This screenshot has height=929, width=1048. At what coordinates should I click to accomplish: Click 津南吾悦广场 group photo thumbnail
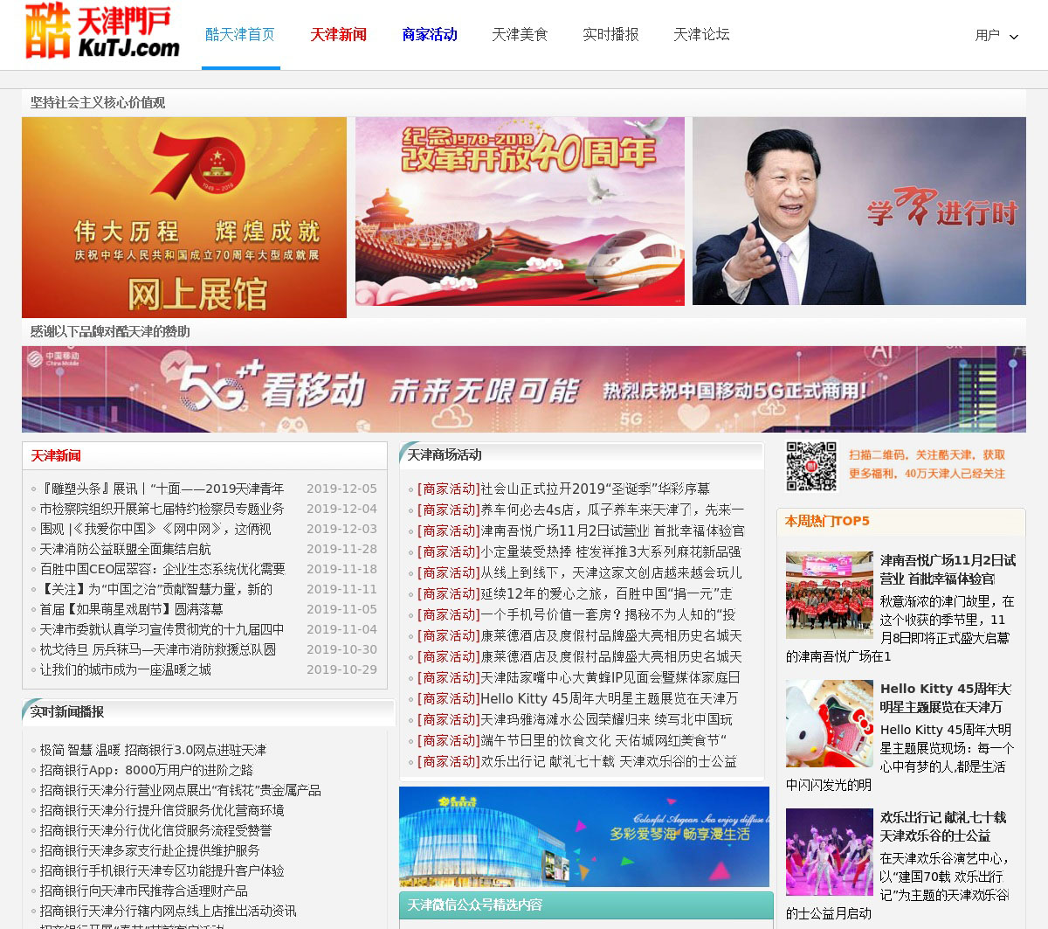point(829,595)
